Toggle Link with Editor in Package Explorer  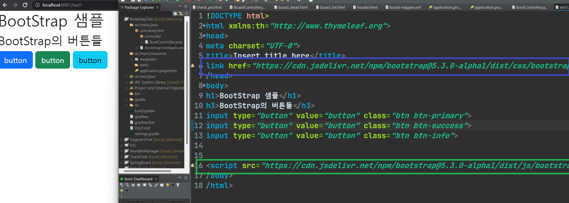(180, 14)
